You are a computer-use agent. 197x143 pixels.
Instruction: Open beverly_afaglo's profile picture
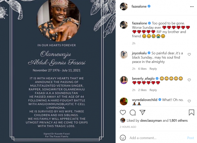pyautogui.click(x=124, y=80)
